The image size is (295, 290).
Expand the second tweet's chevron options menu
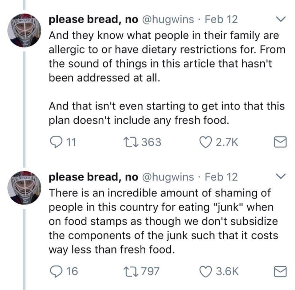coord(280,177)
